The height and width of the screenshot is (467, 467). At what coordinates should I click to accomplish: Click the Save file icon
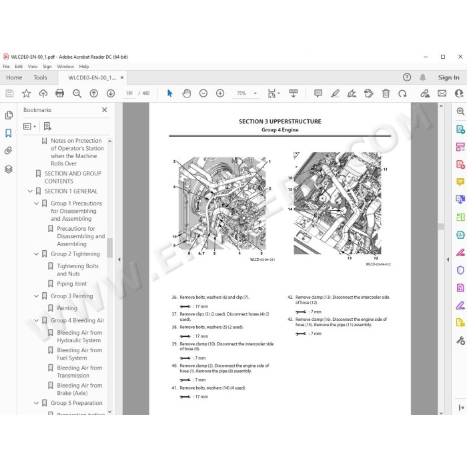point(9,93)
